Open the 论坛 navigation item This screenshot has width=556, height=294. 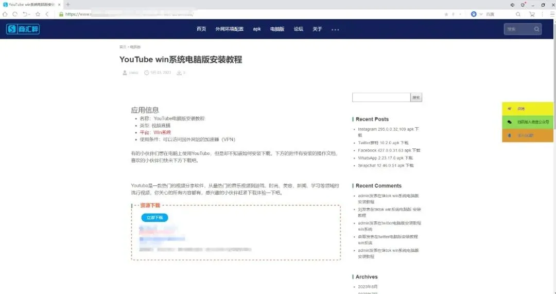[299, 29]
